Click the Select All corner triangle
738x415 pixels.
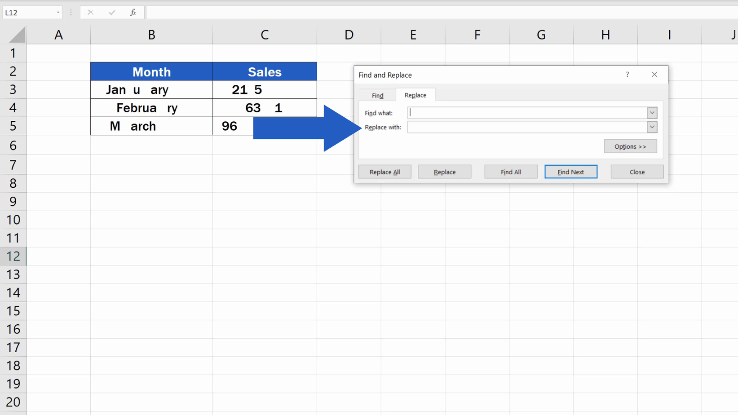(17, 35)
